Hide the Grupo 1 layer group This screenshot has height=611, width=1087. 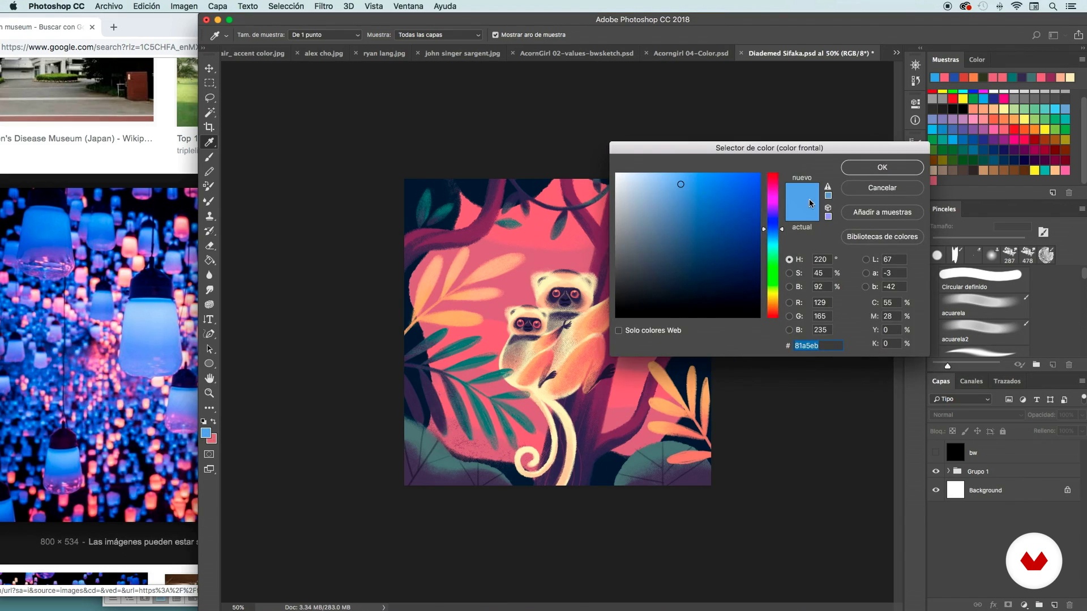tap(936, 471)
